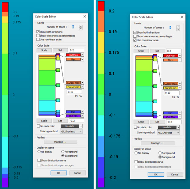Screen dimensions: 190x189
Task: Click the purple 'Out Min' swatch in right dialog
Action: (x=170, y=117)
